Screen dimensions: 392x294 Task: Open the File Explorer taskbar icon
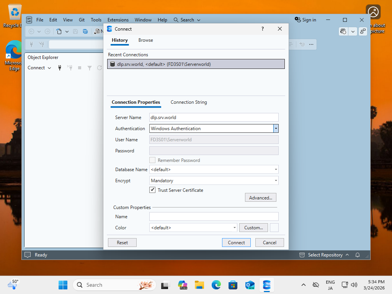199,285
